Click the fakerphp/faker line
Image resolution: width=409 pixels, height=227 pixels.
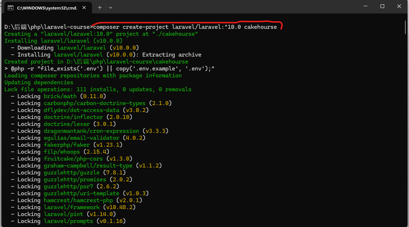tap(66, 145)
